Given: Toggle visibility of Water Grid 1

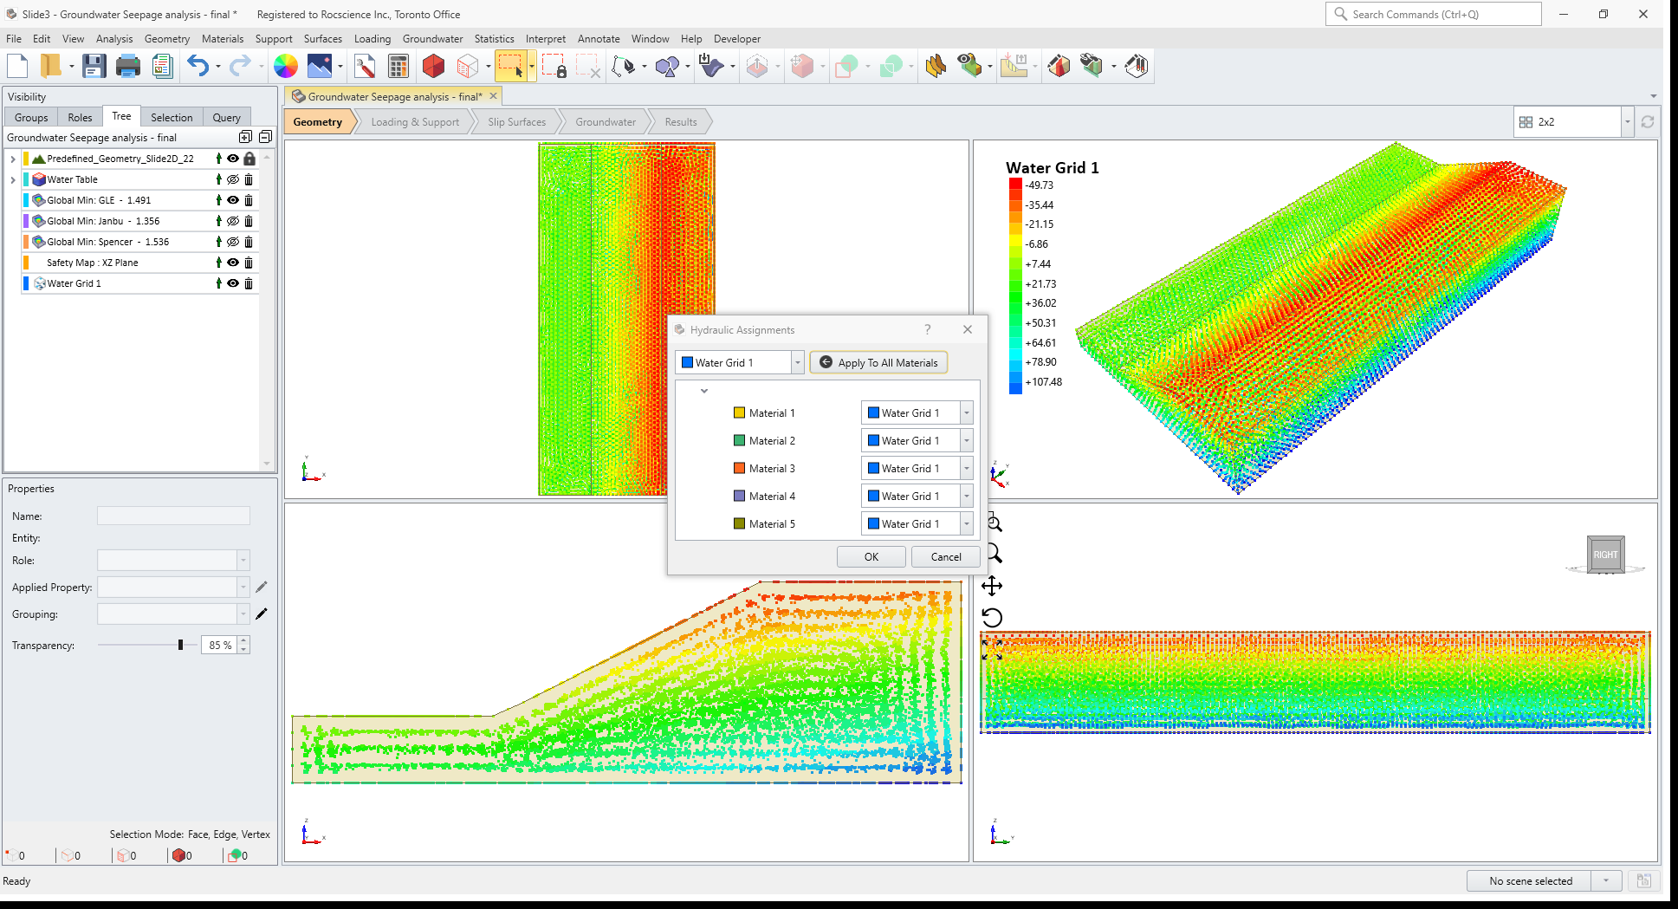Looking at the screenshot, I should pos(232,283).
